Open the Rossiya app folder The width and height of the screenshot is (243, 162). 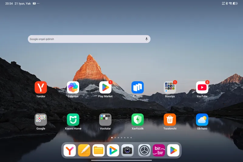pos(170,87)
